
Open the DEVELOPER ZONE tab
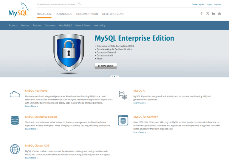(113, 14)
